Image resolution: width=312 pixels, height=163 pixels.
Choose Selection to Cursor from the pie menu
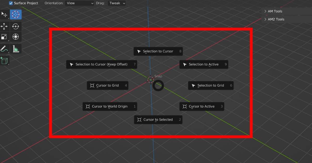point(158,51)
